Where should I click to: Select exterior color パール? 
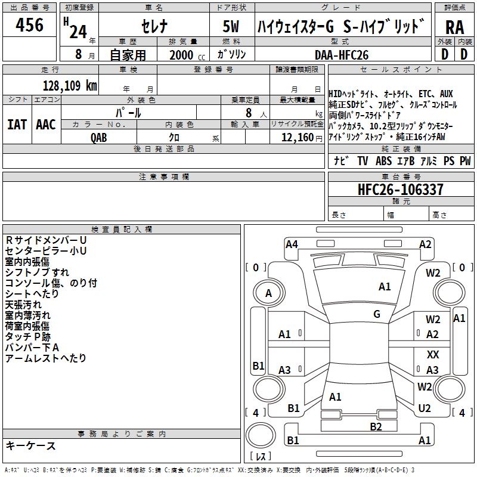pyautogui.click(x=128, y=113)
